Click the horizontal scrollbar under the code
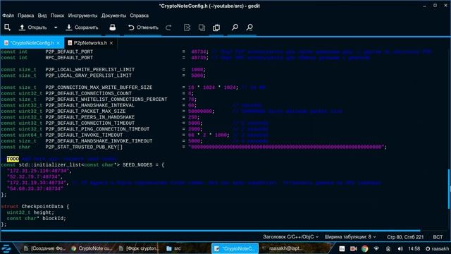The width and height of the screenshot is (451, 254). click(211, 231)
